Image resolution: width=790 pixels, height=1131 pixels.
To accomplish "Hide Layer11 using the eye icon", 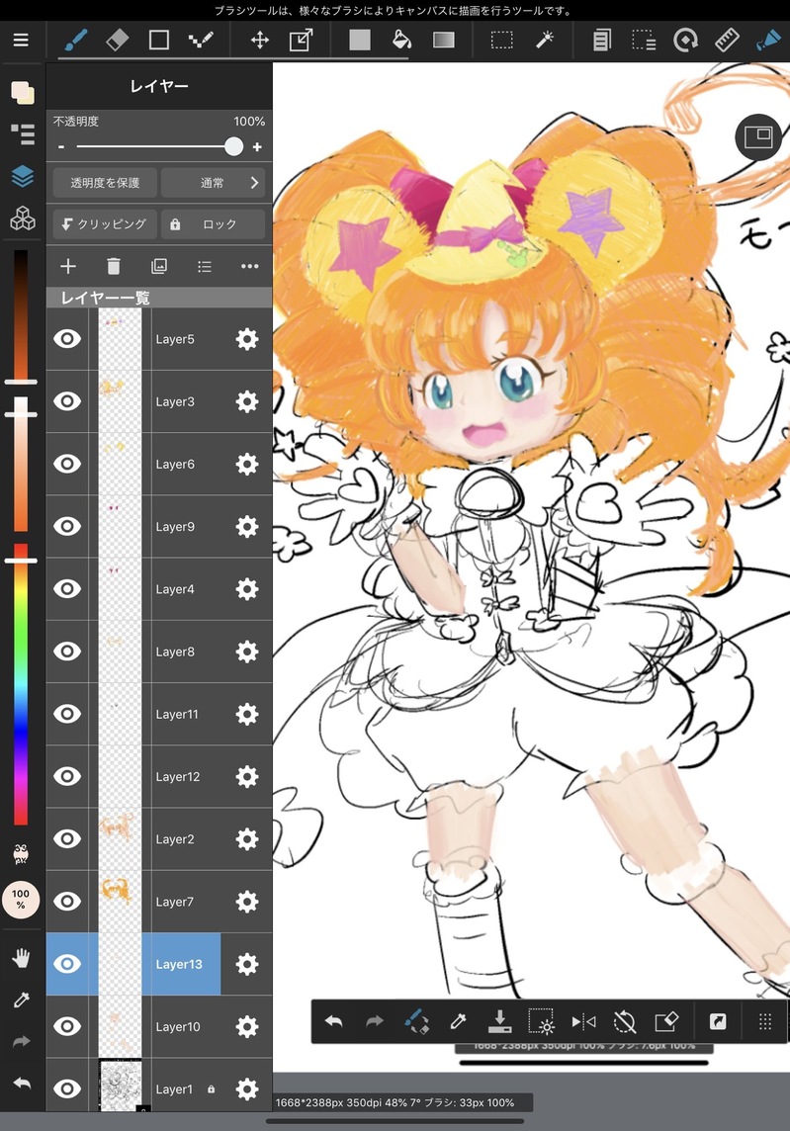I will [x=67, y=714].
